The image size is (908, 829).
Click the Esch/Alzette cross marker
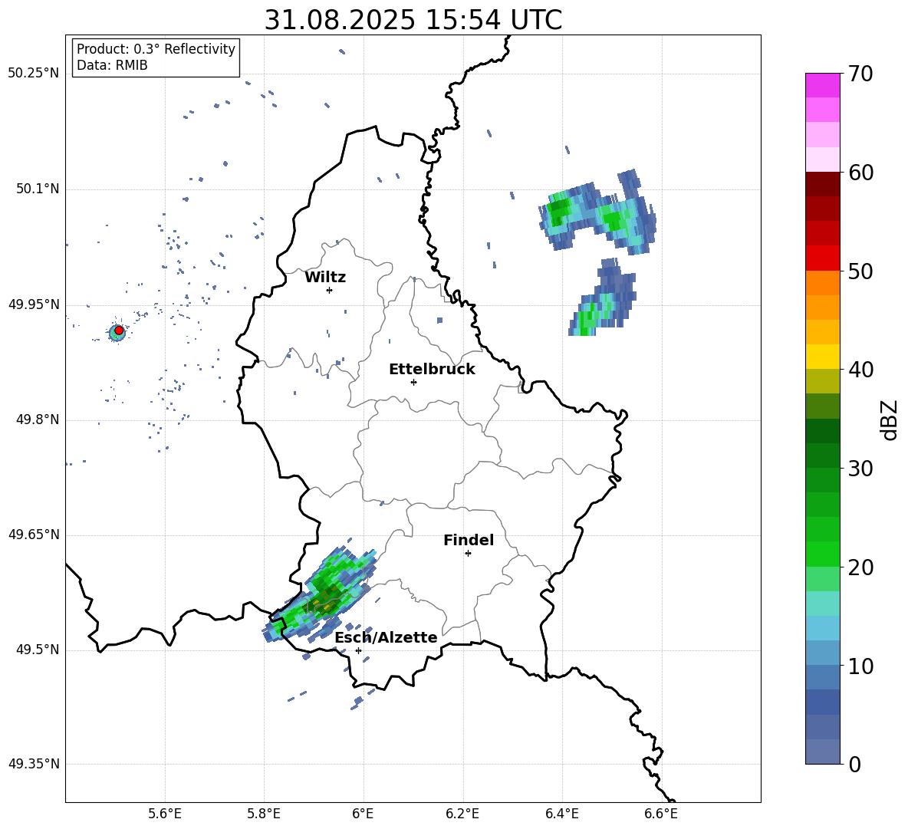[x=358, y=650]
